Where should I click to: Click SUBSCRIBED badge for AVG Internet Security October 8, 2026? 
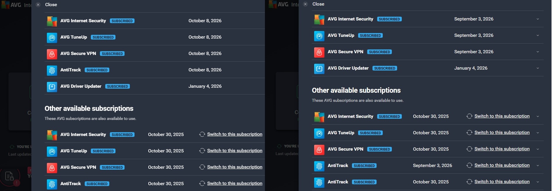pos(122,21)
